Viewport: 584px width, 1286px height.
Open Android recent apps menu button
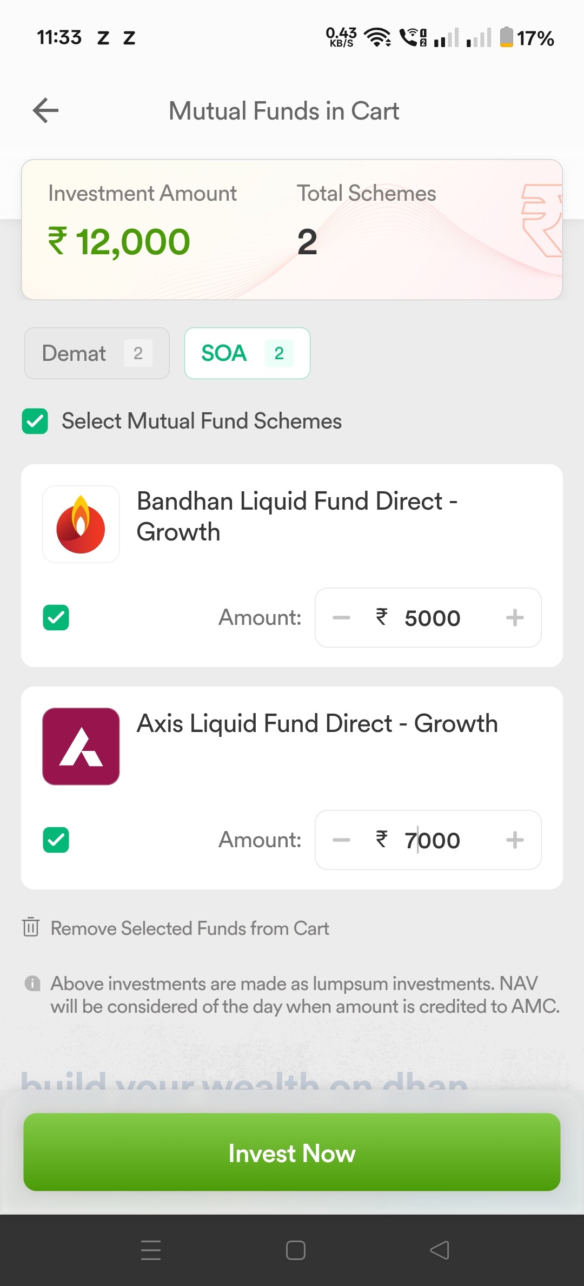(151, 1250)
